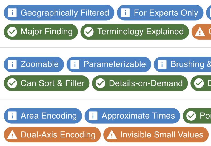Click the Zoomable tag label
The width and height of the screenshot is (211, 146).
point(39,64)
